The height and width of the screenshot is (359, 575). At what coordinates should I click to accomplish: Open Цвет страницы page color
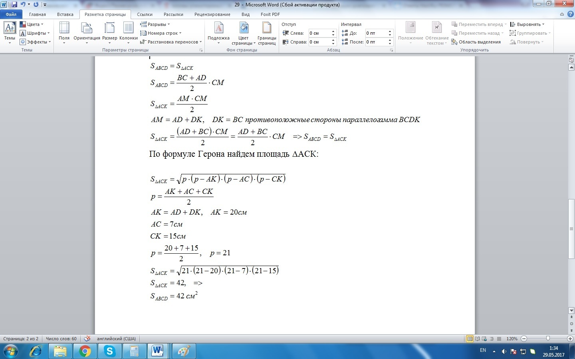243,34
